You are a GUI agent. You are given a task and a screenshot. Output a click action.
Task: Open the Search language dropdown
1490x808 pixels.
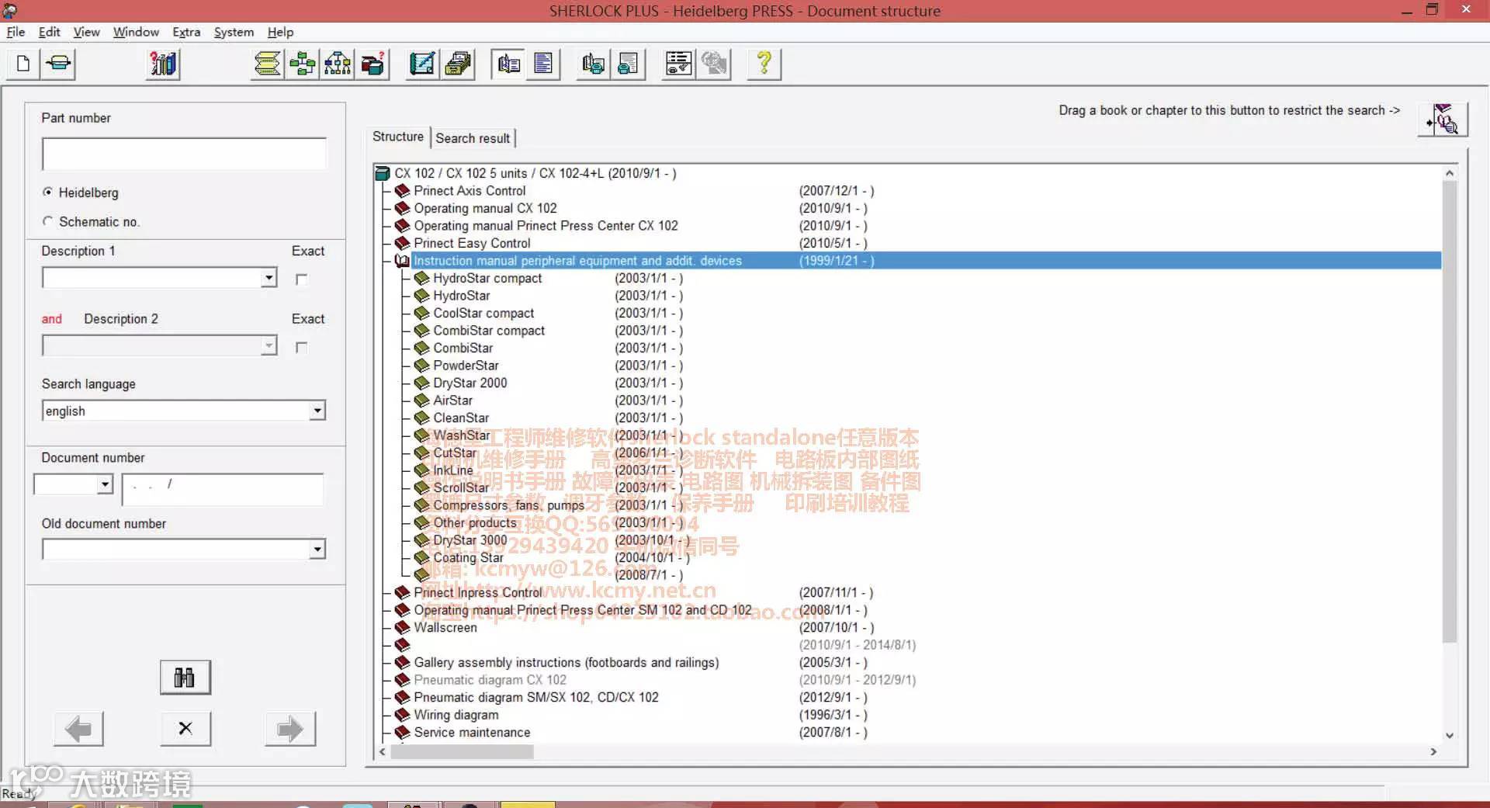[x=317, y=411]
